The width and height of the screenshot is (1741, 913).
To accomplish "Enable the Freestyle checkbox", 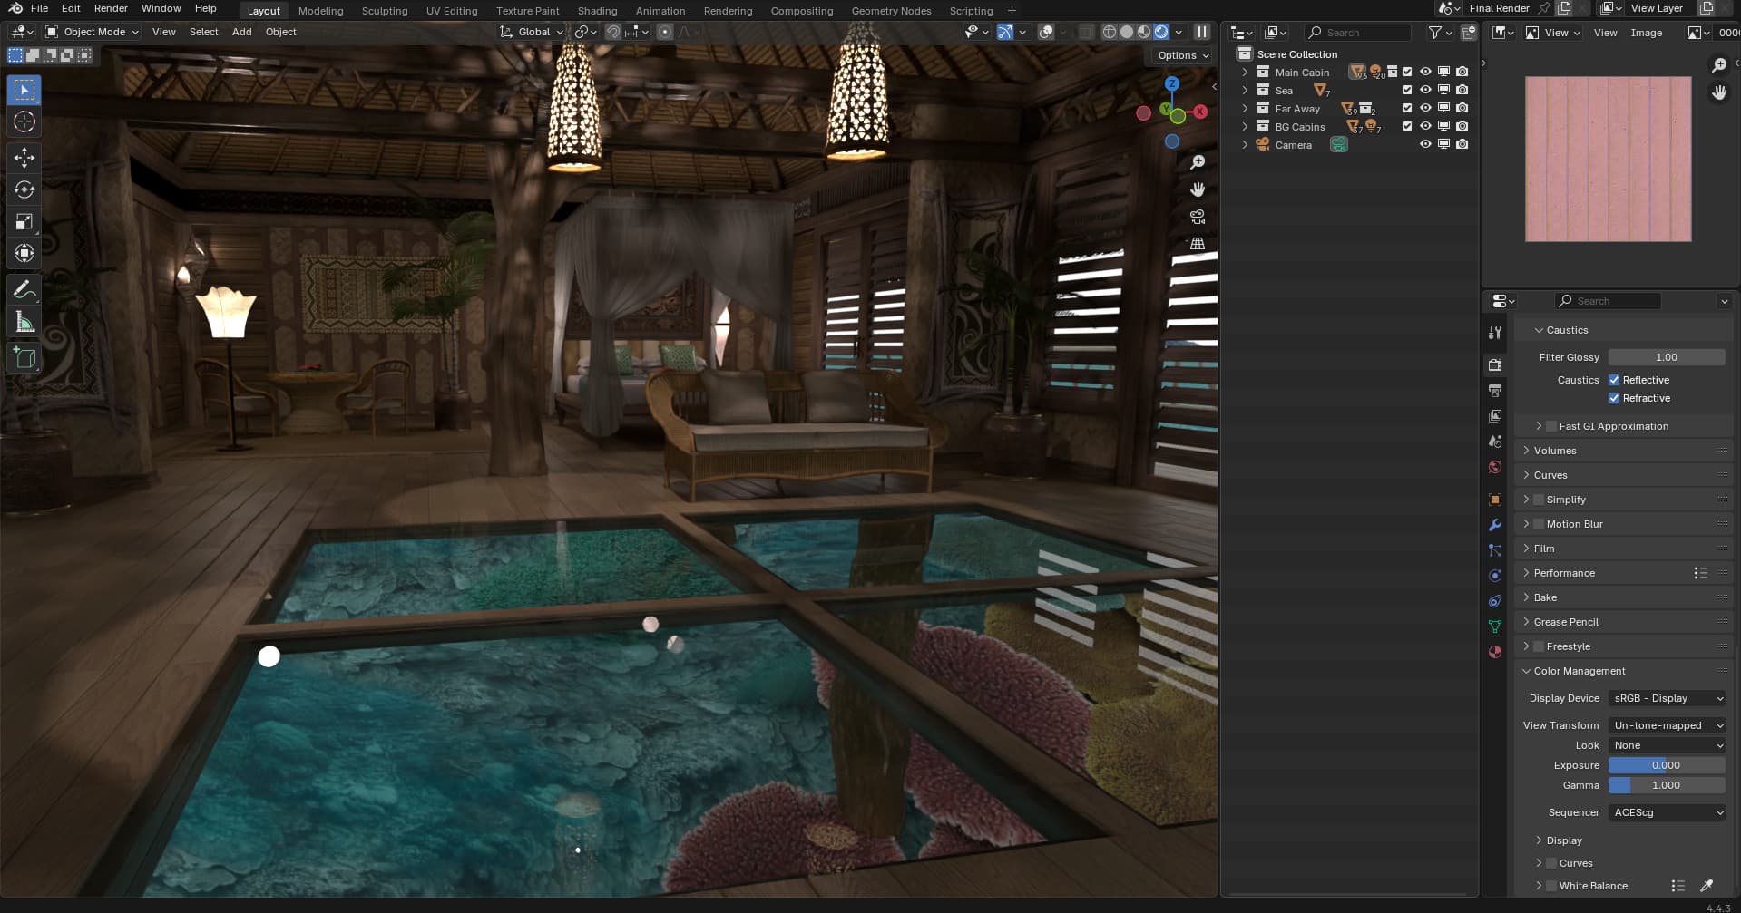I will 1539,646.
